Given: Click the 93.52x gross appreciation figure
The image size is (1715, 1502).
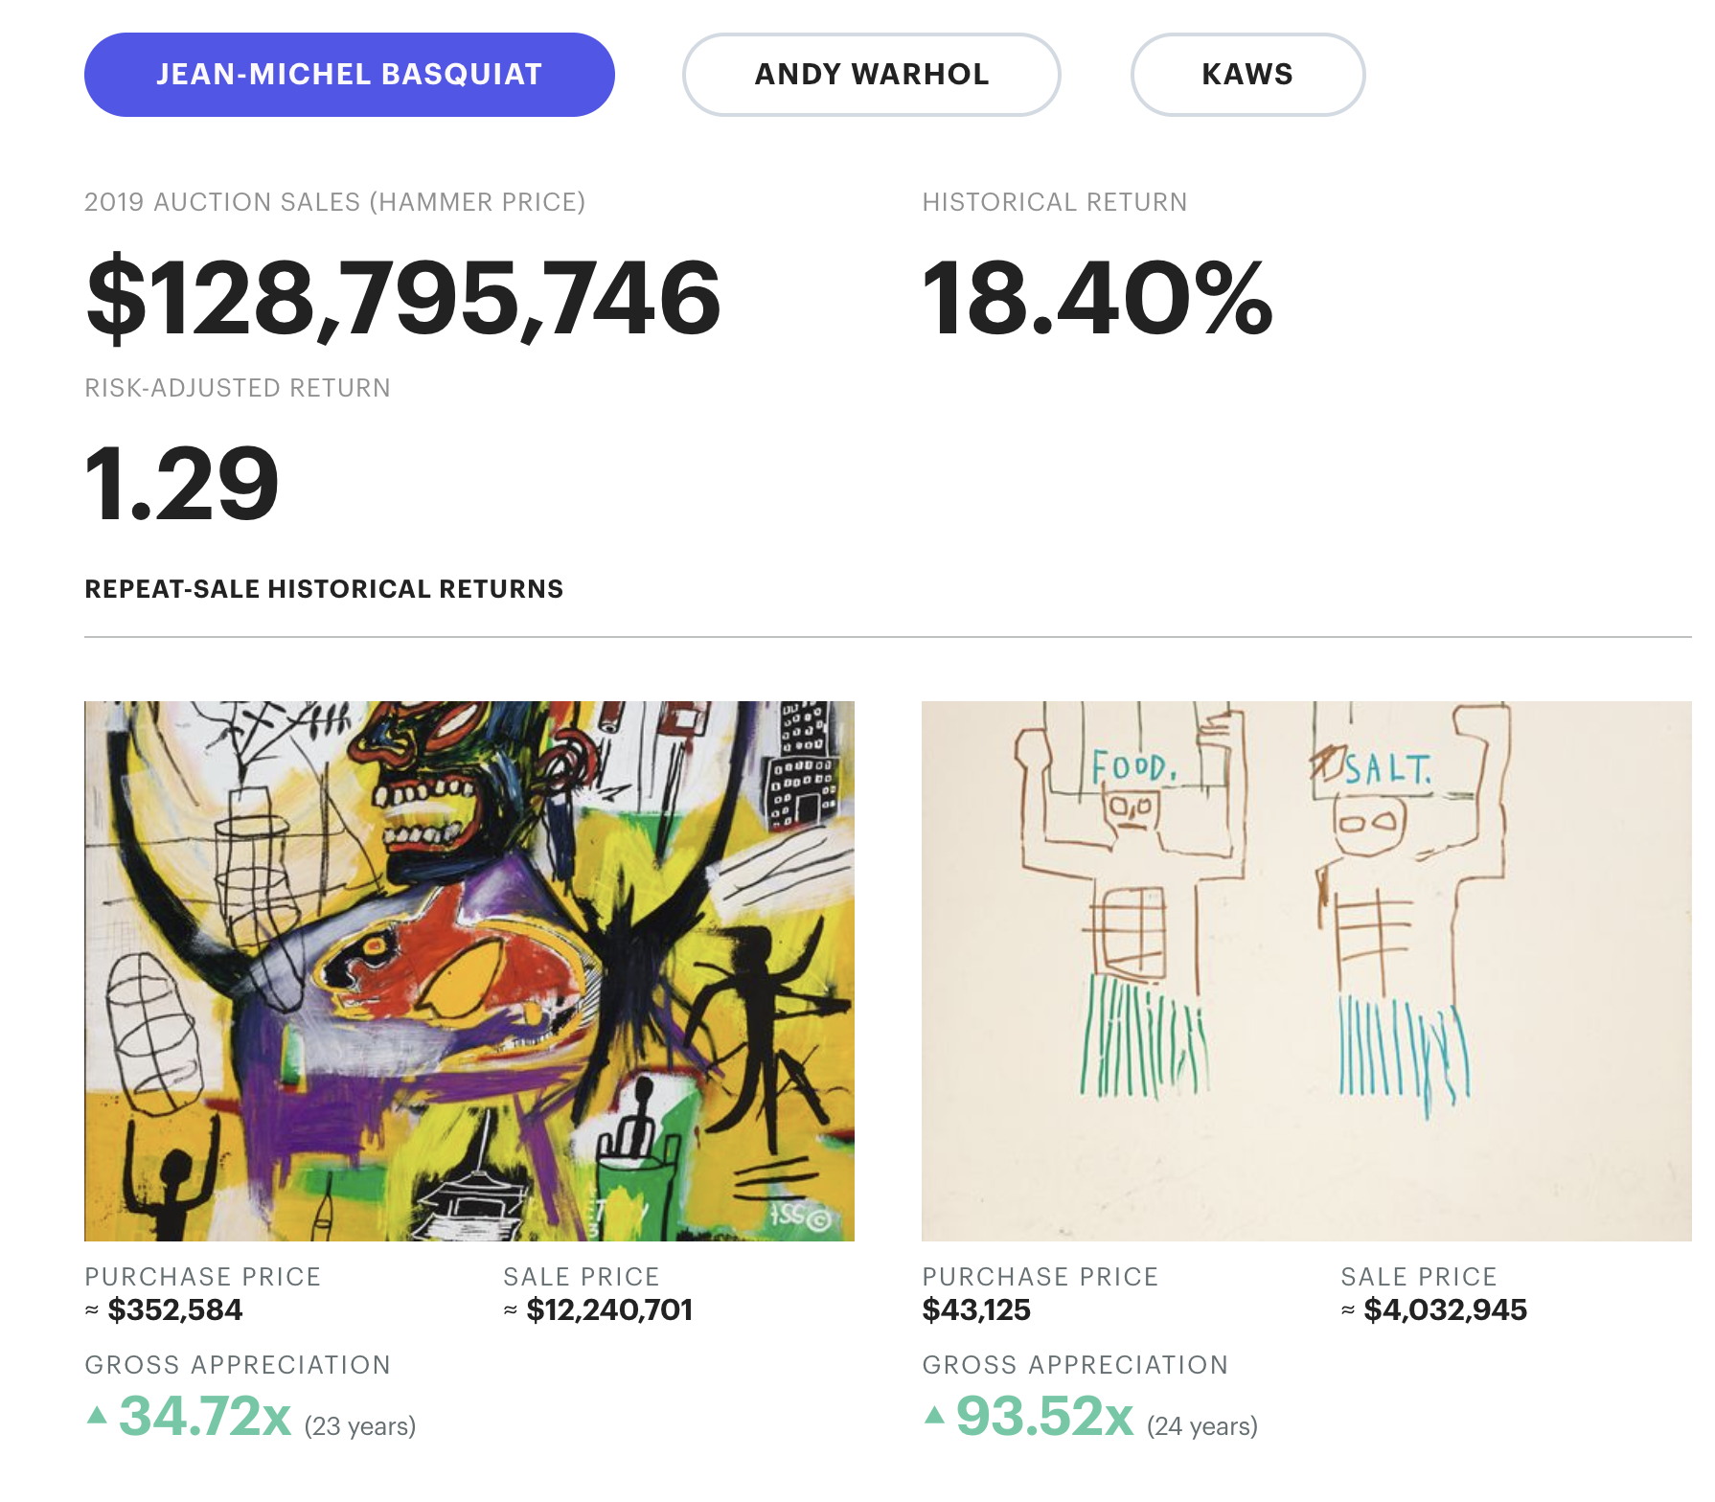Looking at the screenshot, I should (1044, 1416).
